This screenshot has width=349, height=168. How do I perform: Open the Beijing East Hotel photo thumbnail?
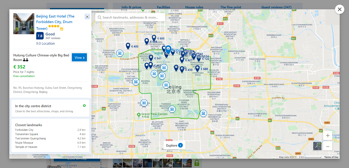coord(24,24)
